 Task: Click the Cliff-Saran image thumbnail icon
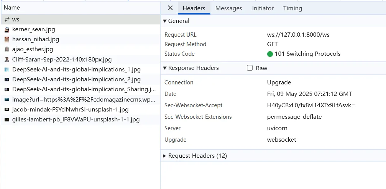point(7,60)
